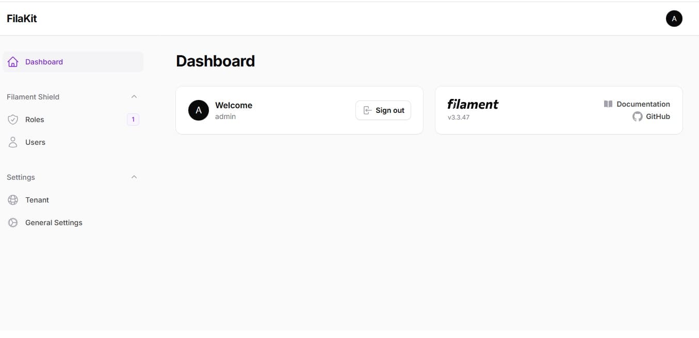Click the General Settings gear icon
This screenshot has width=699, height=338.
[x=12, y=222]
